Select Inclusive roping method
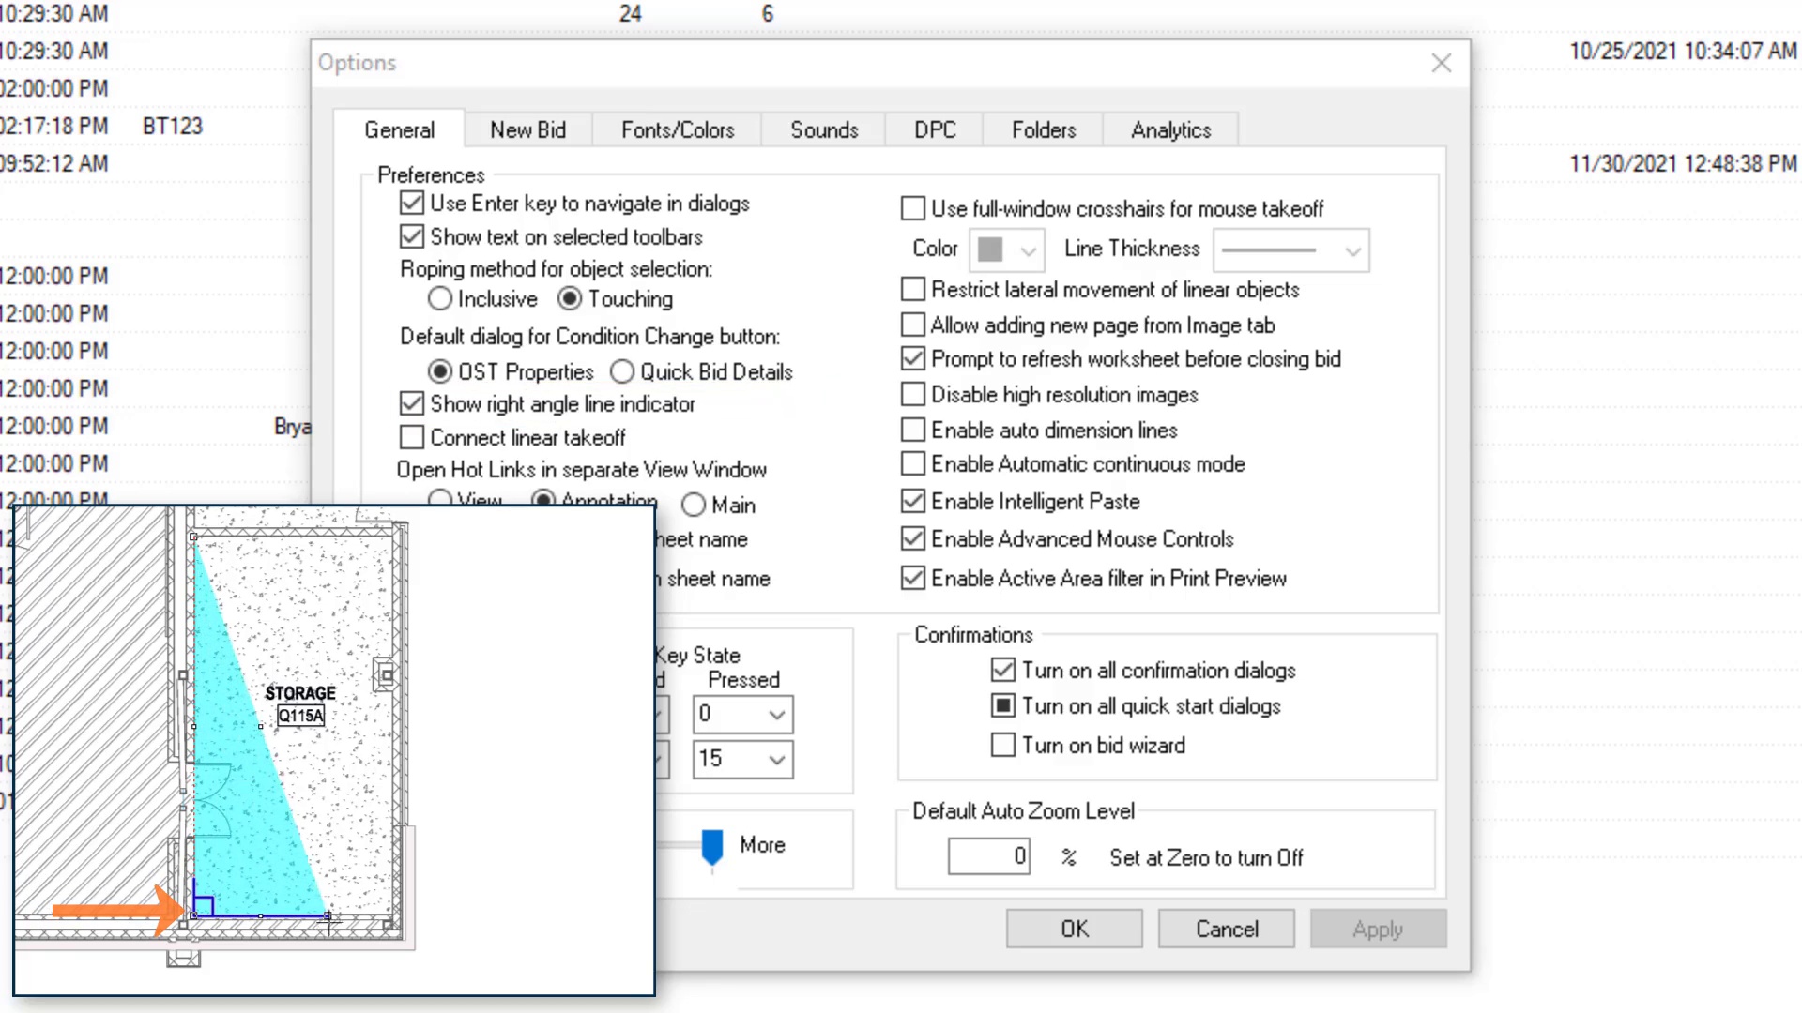Viewport: 1802px width, 1013px height. point(440,299)
